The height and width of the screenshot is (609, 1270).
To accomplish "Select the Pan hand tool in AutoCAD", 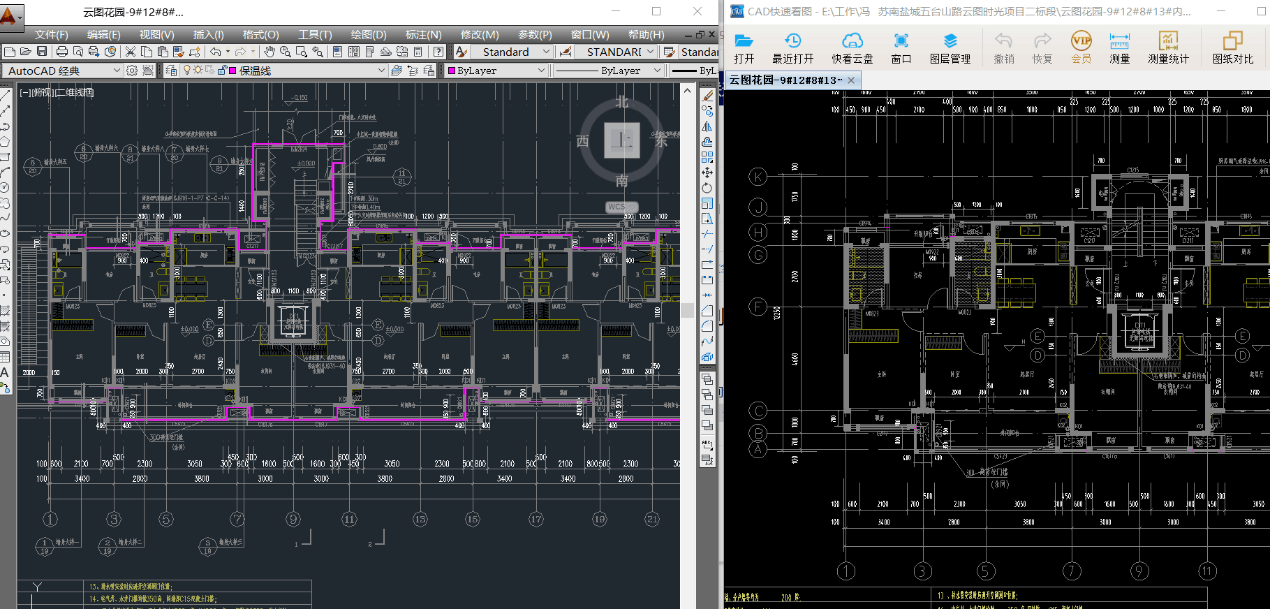I will pyautogui.click(x=269, y=52).
